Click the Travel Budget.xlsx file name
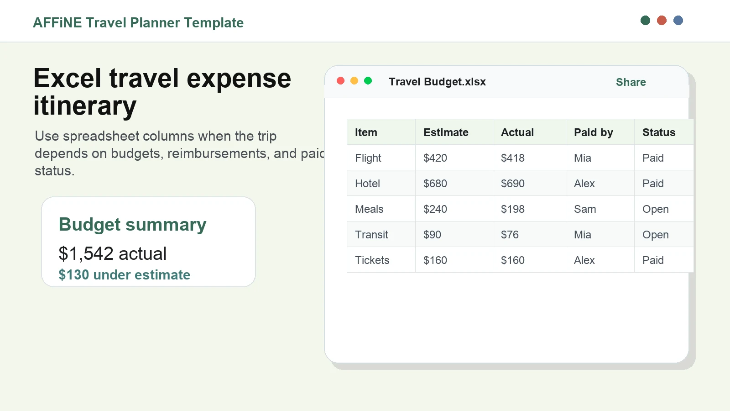Image resolution: width=730 pixels, height=411 pixels. tap(437, 82)
